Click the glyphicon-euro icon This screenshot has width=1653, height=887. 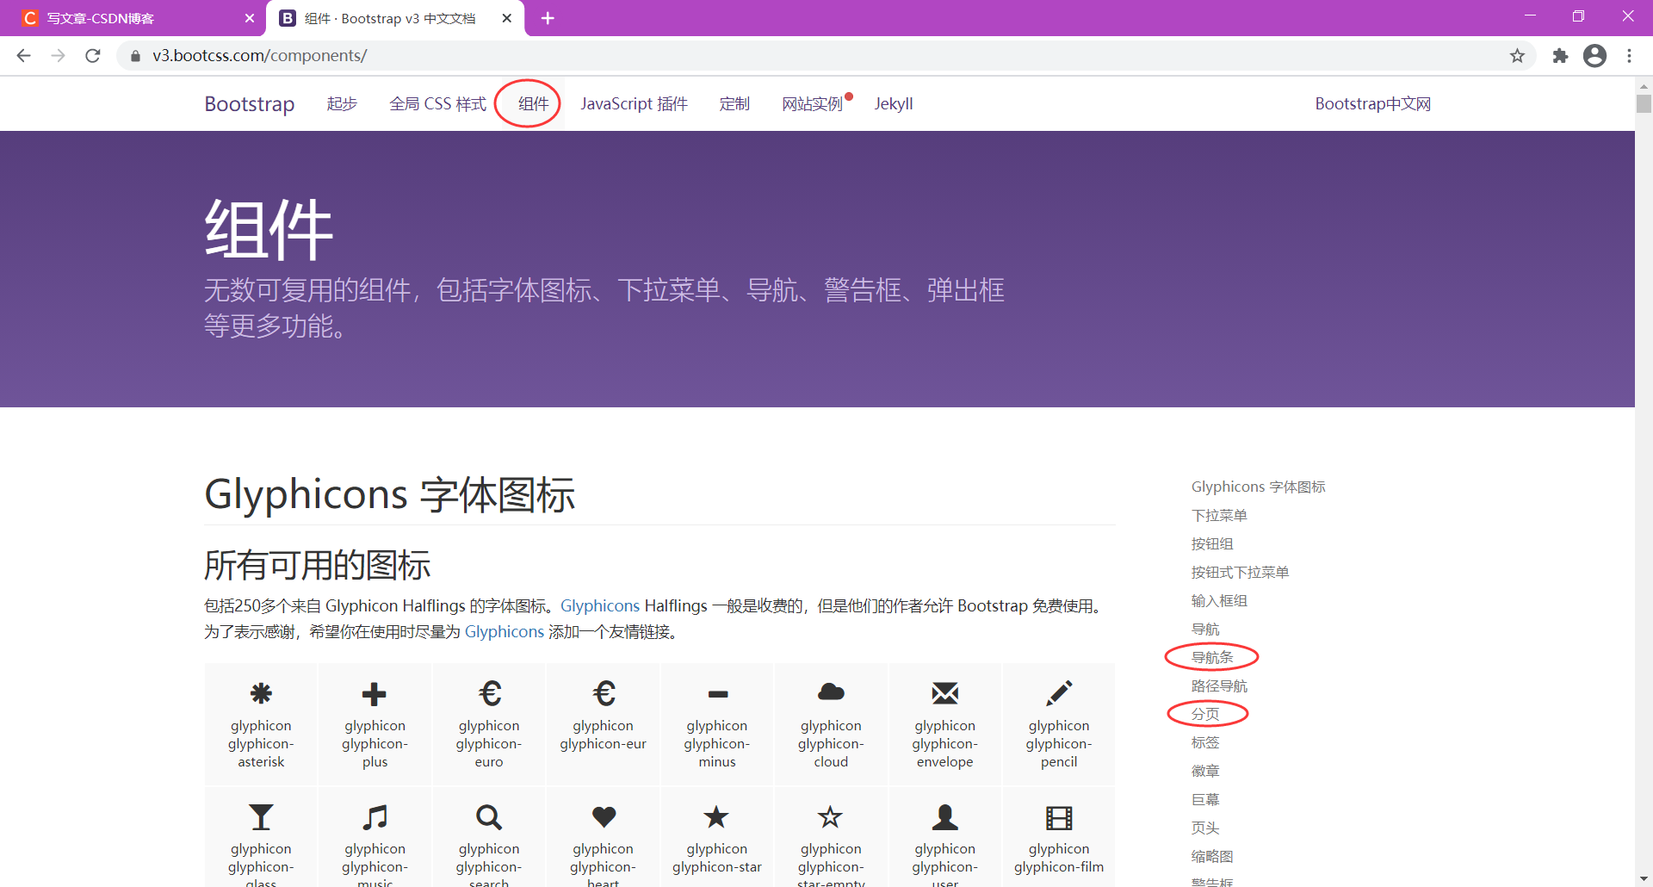(489, 693)
